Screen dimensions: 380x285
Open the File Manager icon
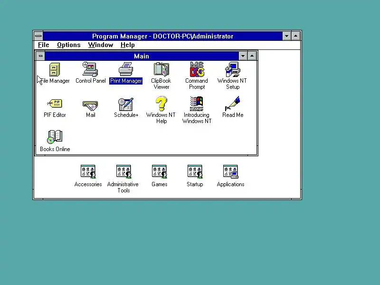(x=55, y=70)
